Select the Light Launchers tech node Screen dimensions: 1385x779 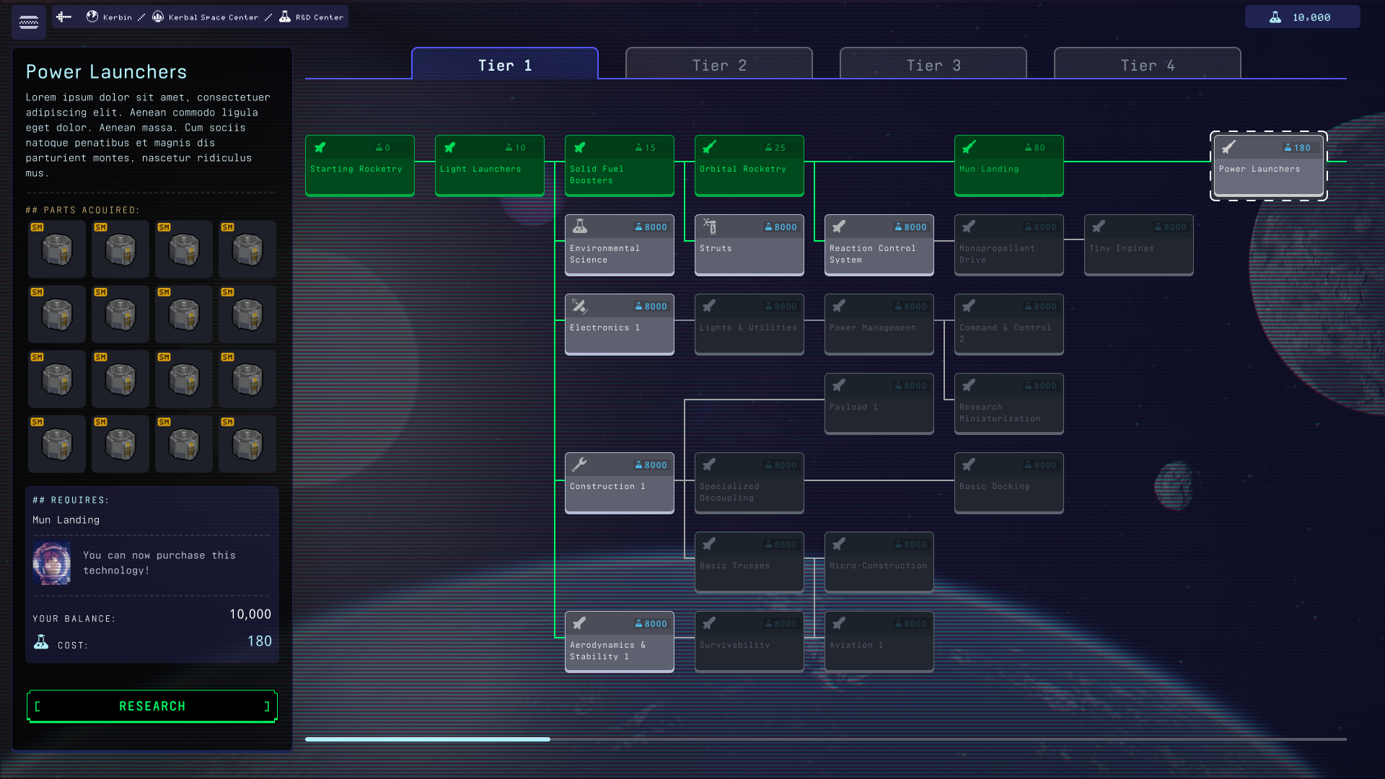coord(490,165)
